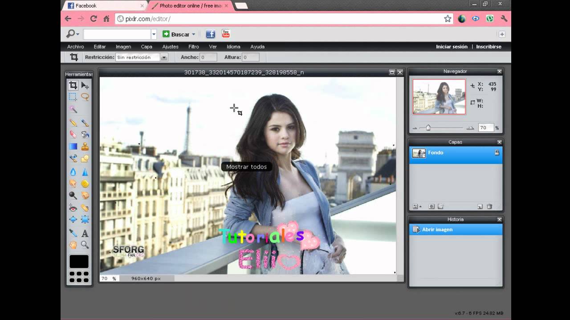Select the Brush tool
The height and width of the screenshot is (320, 570).
(x=85, y=123)
